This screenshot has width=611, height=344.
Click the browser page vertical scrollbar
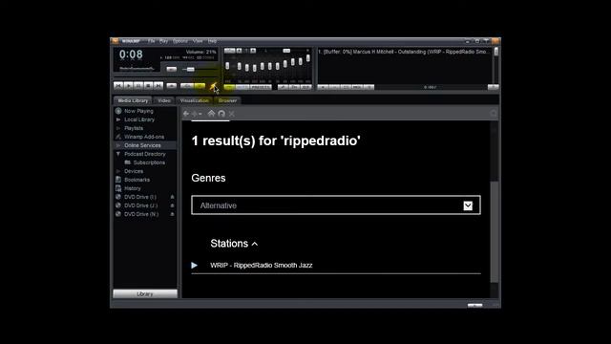point(495,231)
